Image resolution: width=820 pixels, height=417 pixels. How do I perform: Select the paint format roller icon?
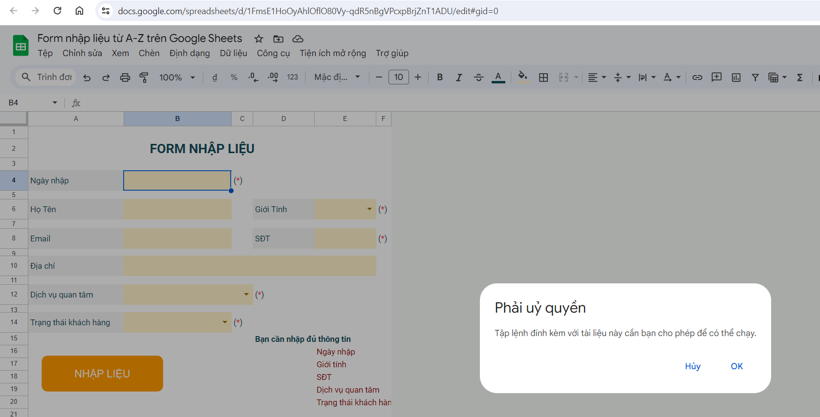pyautogui.click(x=144, y=78)
